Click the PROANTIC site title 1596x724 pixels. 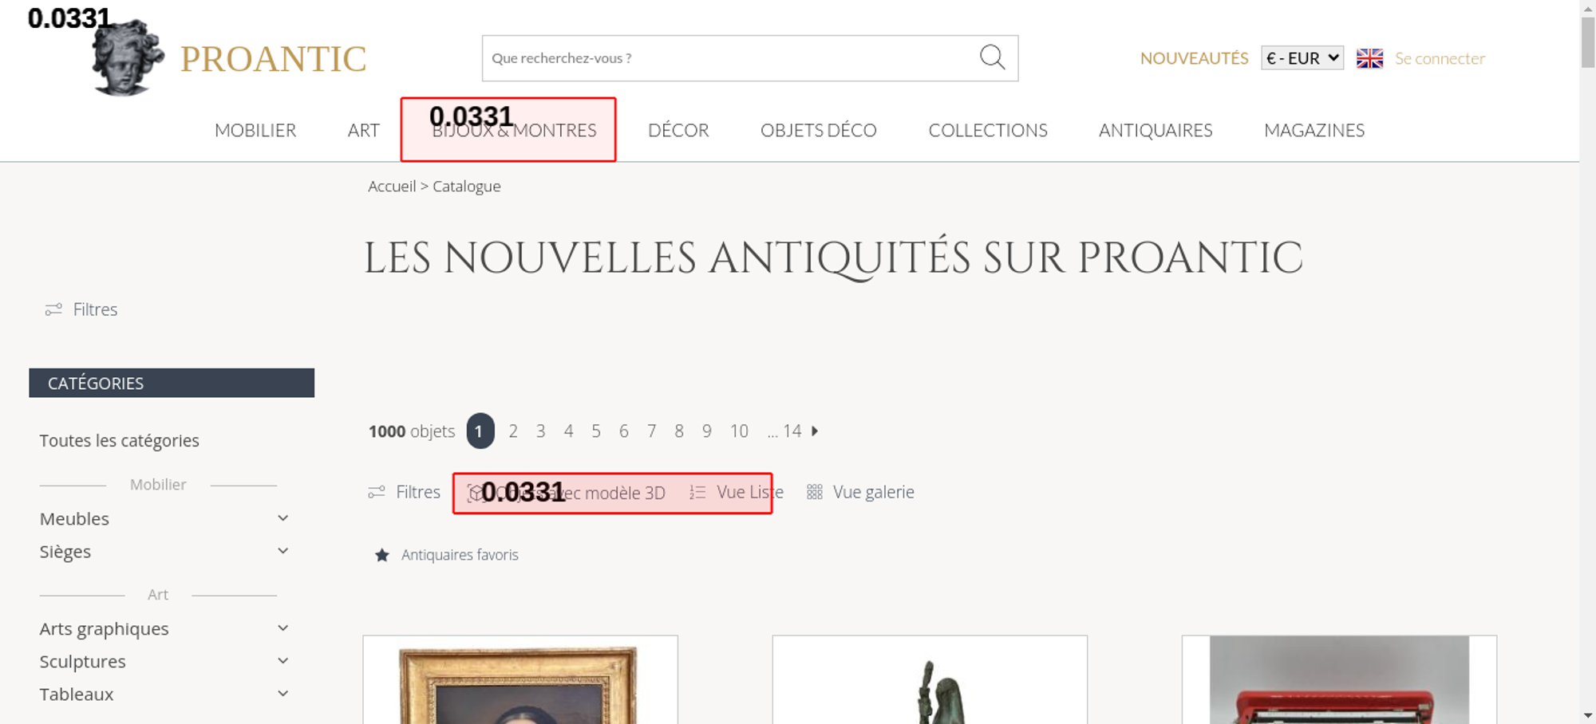click(273, 59)
